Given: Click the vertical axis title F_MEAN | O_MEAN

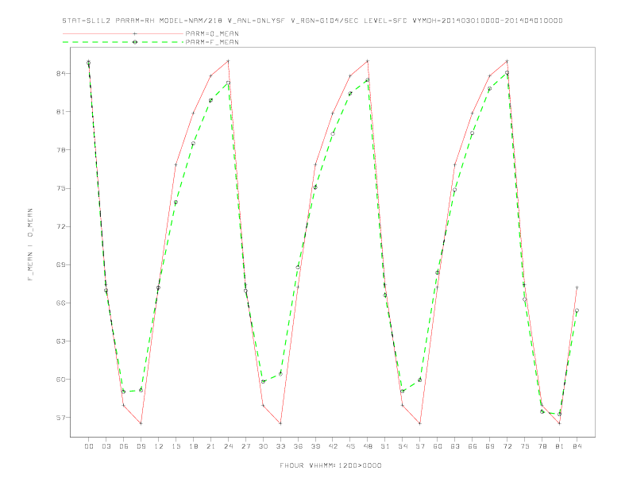Looking at the screenshot, I should pyautogui.click(x=30, y=245).
